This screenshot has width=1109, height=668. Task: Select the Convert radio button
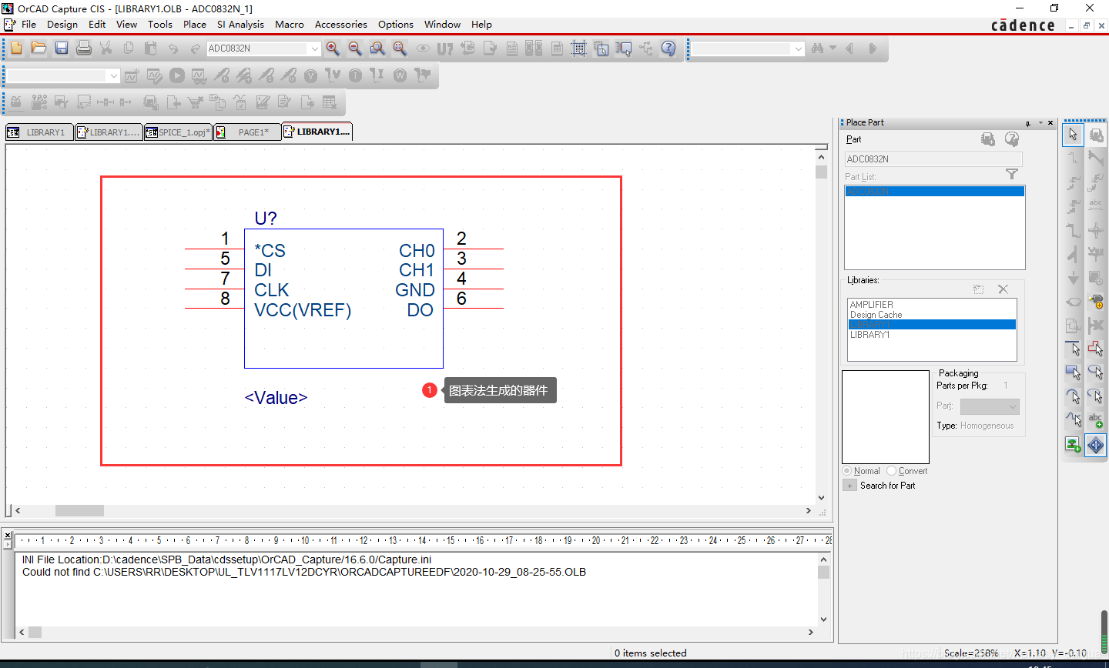point(892,471)
